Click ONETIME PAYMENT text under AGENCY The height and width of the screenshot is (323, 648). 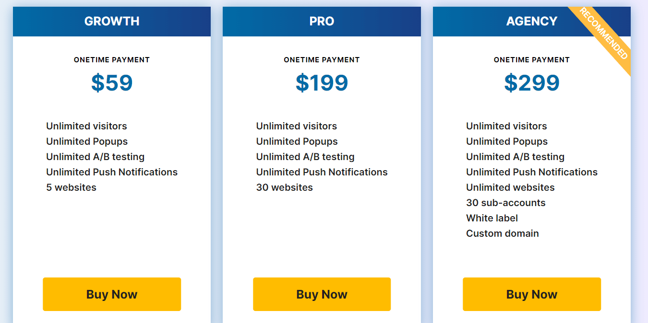tap(531, 59)
